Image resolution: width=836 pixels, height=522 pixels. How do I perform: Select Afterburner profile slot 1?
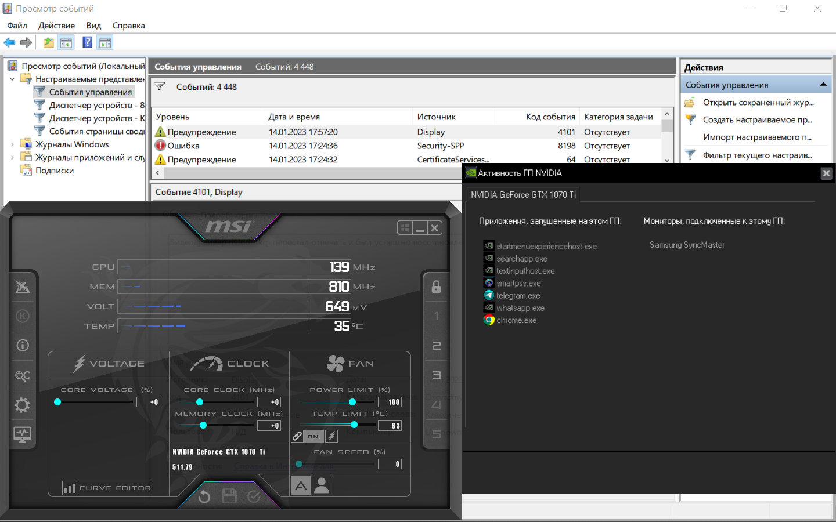click(437, 316)
